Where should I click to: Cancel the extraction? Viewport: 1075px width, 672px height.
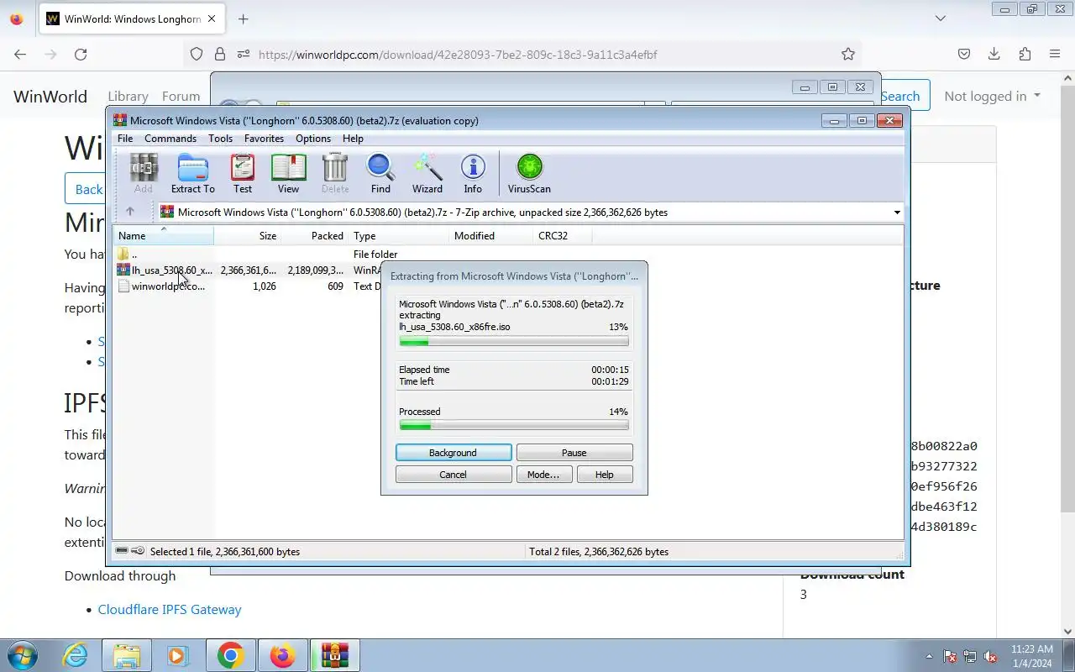(x=454, y=475)
